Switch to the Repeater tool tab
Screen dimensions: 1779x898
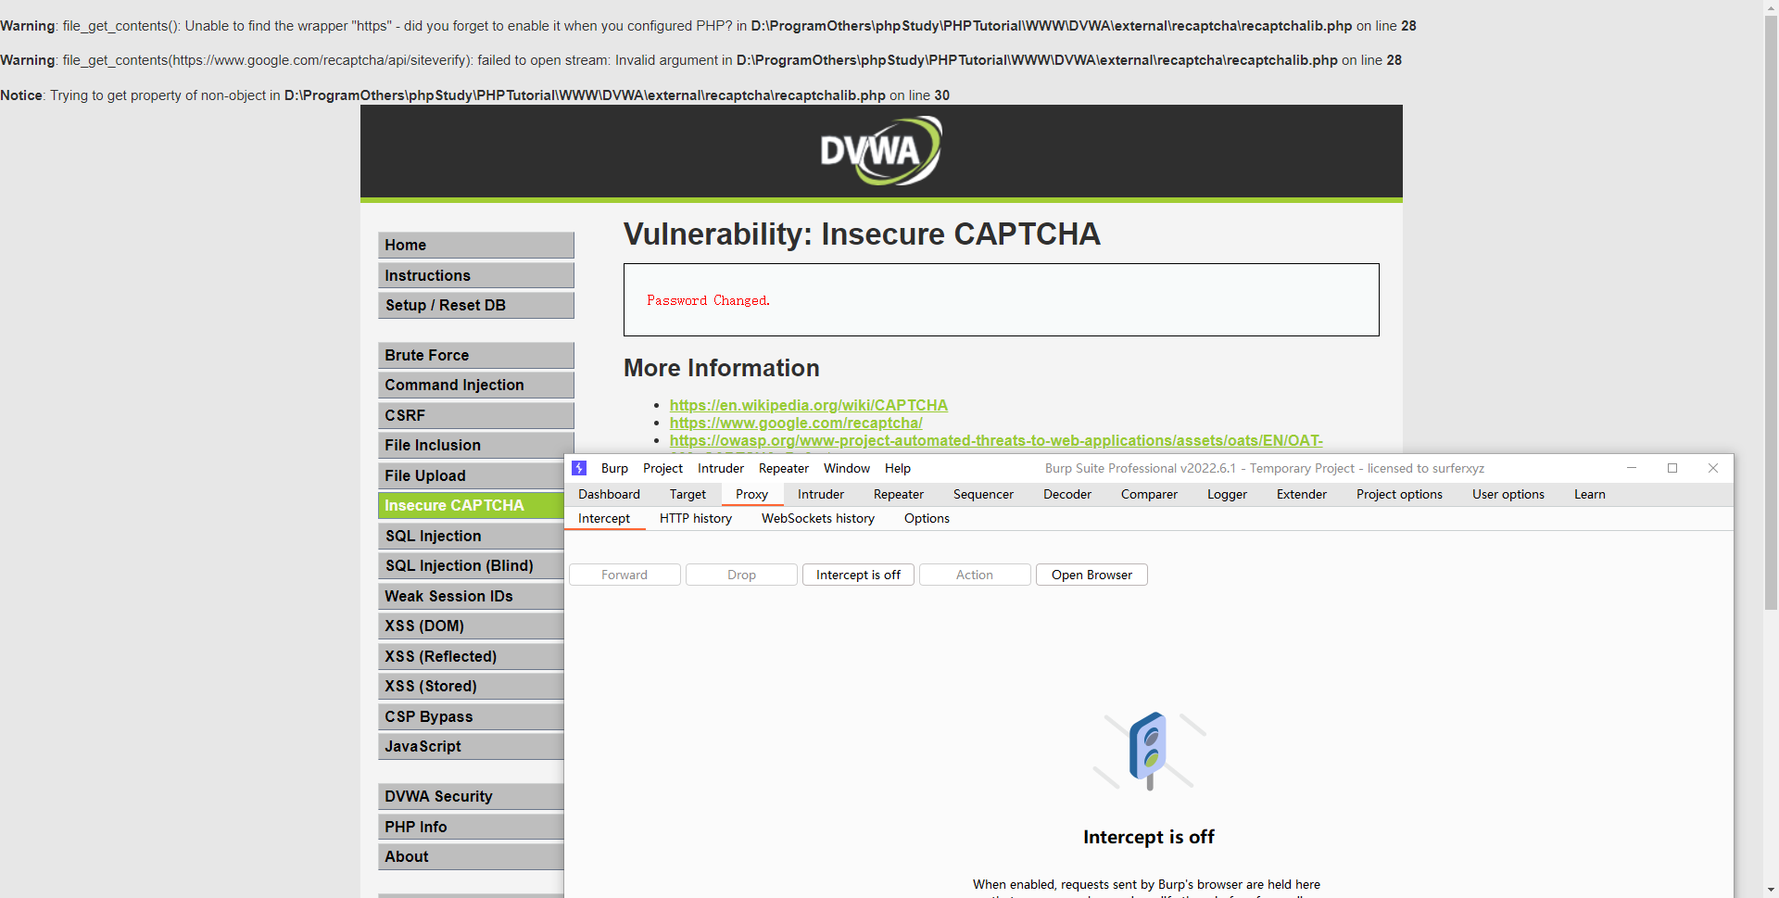click(x=899, y=494)
